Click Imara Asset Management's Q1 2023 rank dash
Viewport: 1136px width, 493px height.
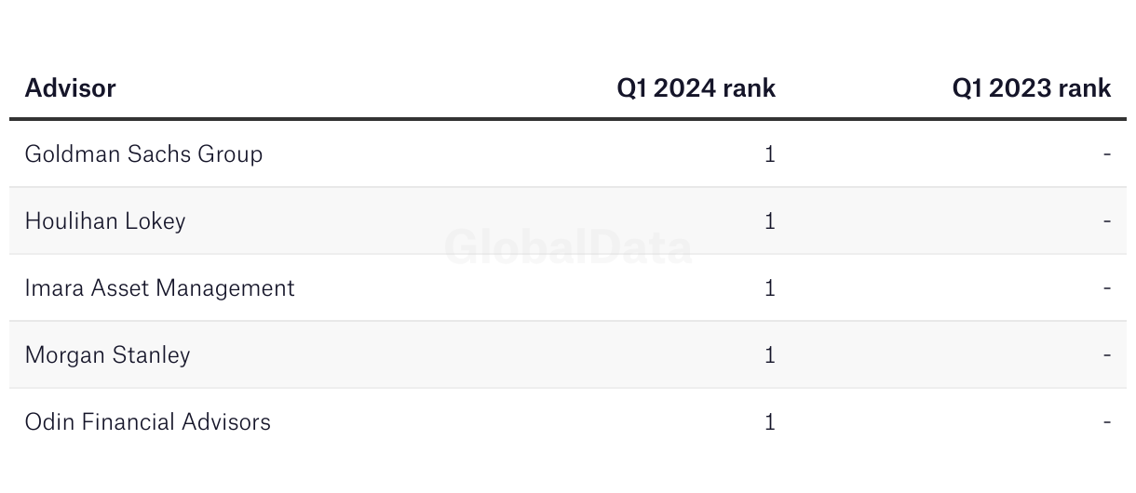pyautogui.click(x=1106, y=288)
